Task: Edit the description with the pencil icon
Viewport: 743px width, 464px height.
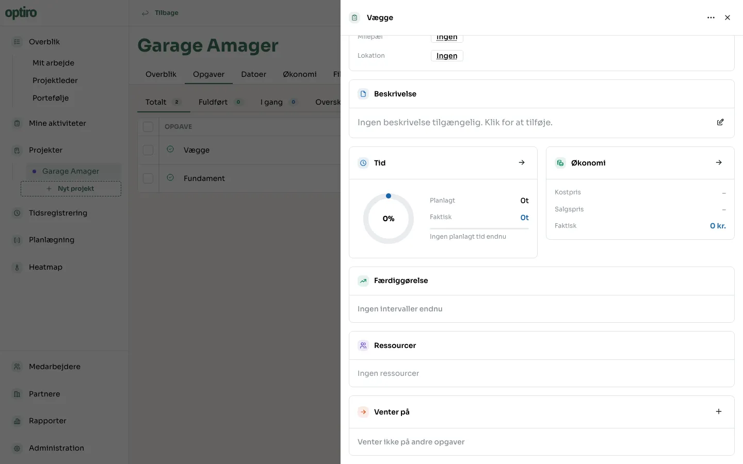Action: tap(720, 122)
